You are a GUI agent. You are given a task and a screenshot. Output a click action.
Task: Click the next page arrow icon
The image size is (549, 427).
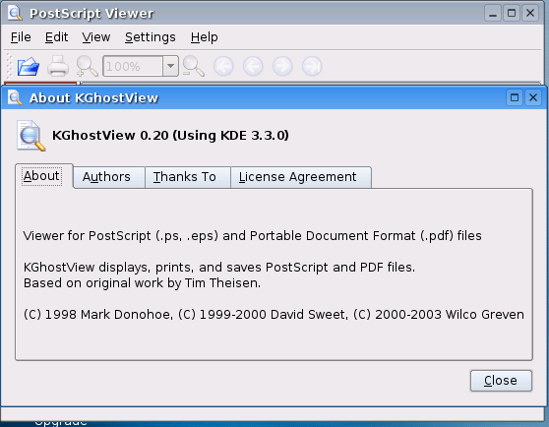[282, 66]
